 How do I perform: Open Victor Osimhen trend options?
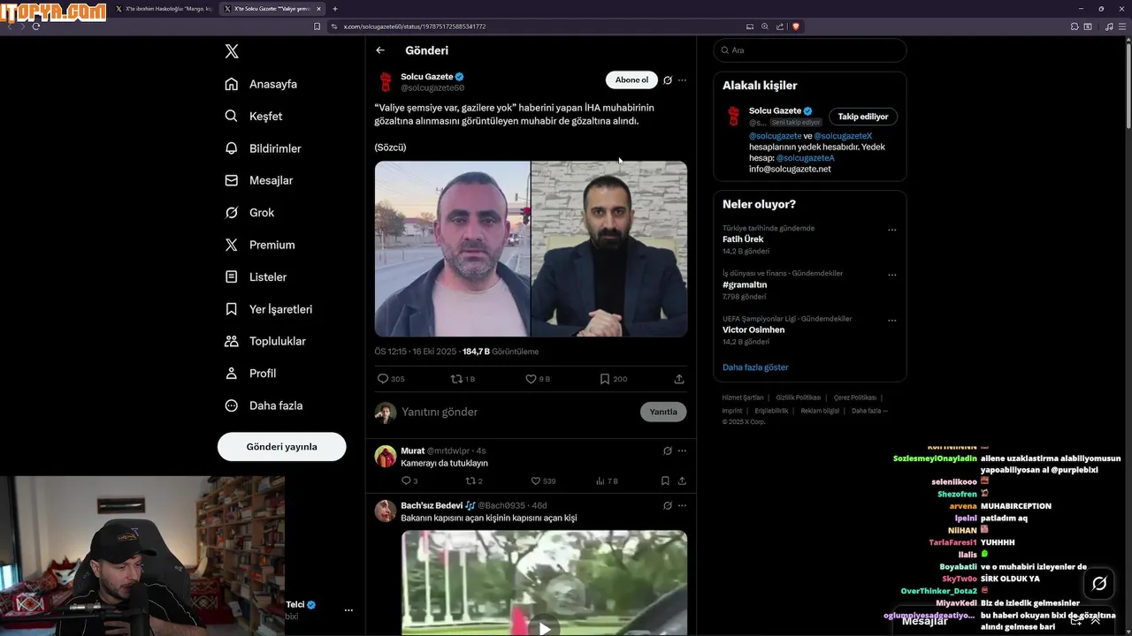891,321
